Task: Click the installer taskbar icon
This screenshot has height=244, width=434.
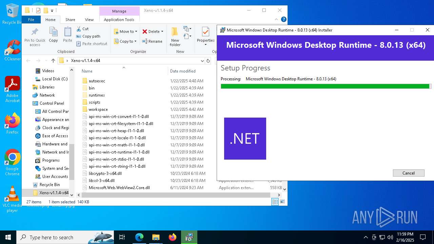Action: [189, 237]
